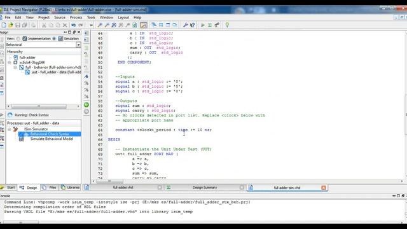The height and width of the screenshot is (229, 407).
Task: Click the Delete X toolbar icon
Action: 65,25
